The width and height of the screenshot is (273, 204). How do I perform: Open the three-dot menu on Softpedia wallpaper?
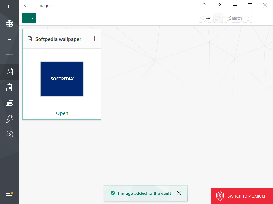pos(95,39)
